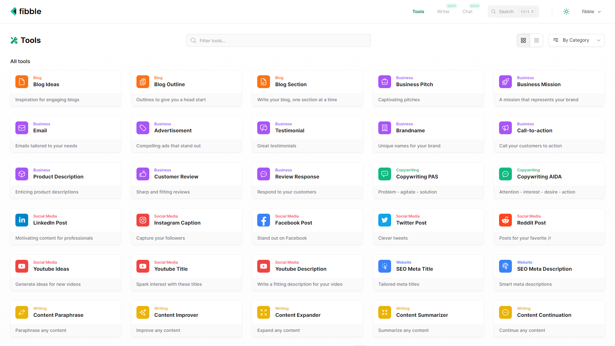
Task: Click 'A mission that represents your brand' text
Action: point(539,100)
